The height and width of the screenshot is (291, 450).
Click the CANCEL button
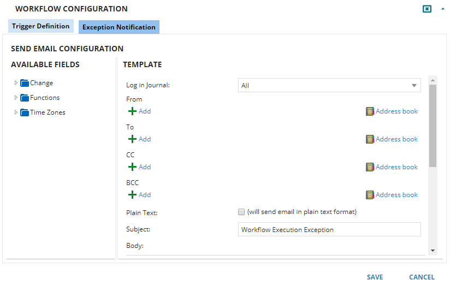click(422, 277)
